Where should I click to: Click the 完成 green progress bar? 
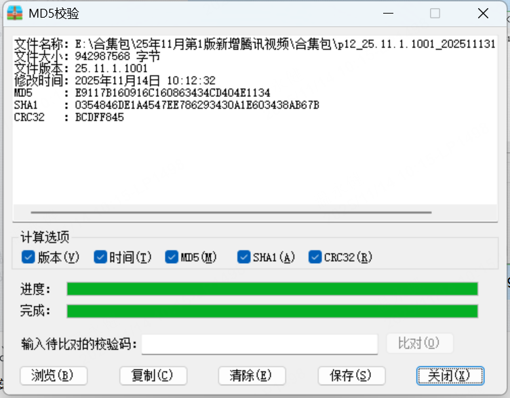coord(272,311)
